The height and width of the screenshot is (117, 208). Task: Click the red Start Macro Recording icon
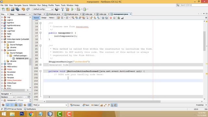111,18
